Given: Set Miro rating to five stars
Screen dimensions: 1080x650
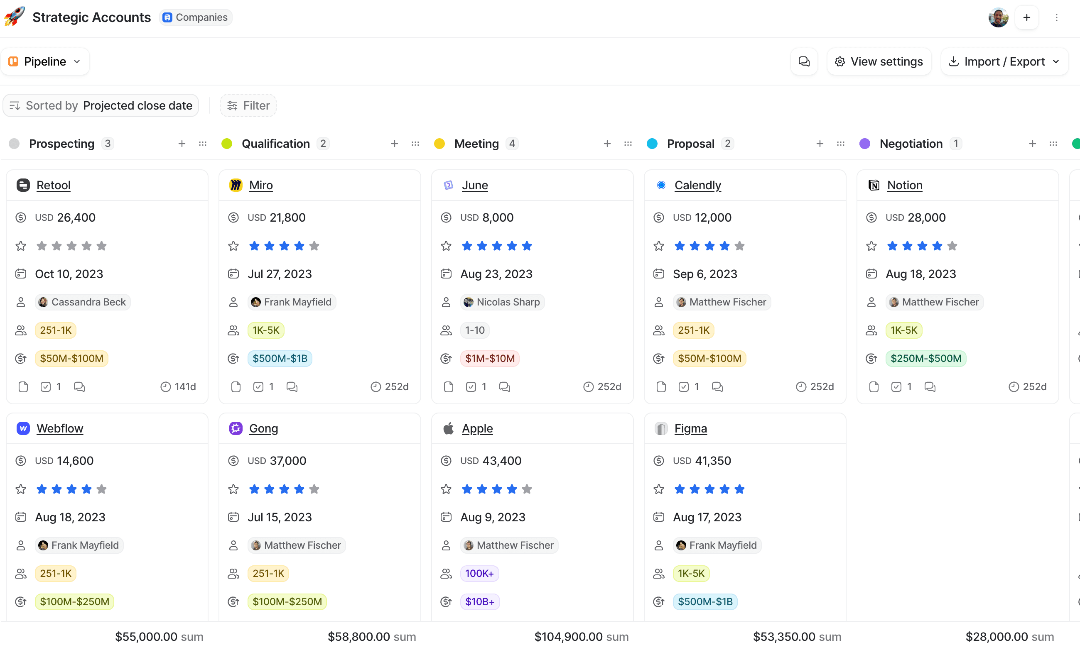Looking at the screenshot, I should click(x=314, y=246).
